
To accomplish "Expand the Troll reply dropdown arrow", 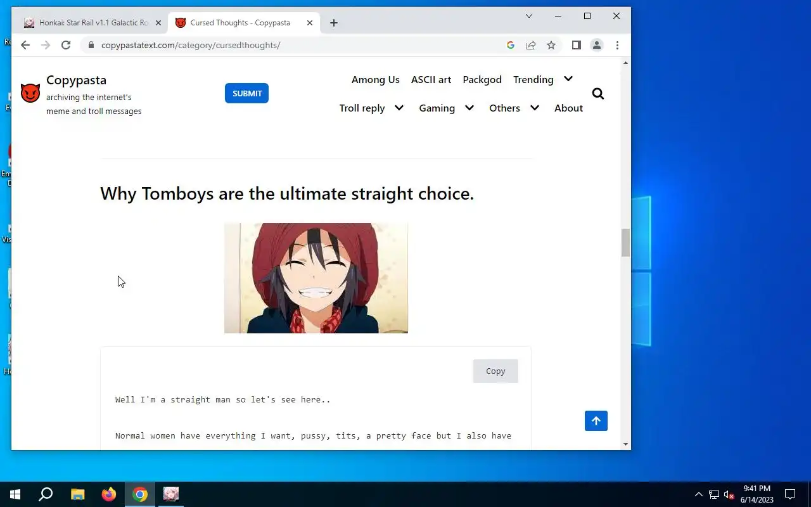I will [x=399, y=108].
